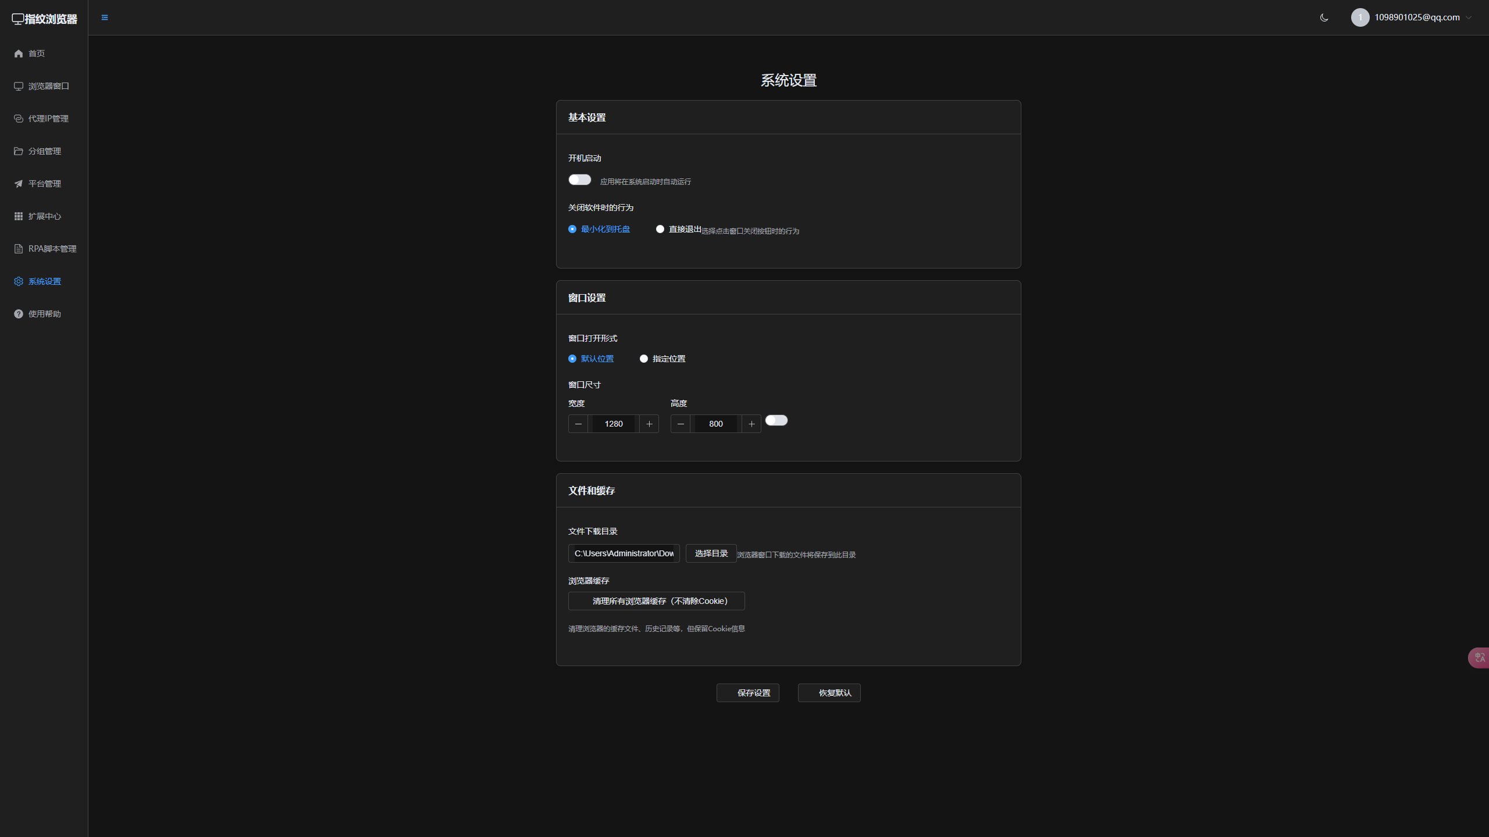Screen dimensions: 1489x837
Task: Open 浏览器窗口 in the sidebar
Action: click(x=48, y=86)
